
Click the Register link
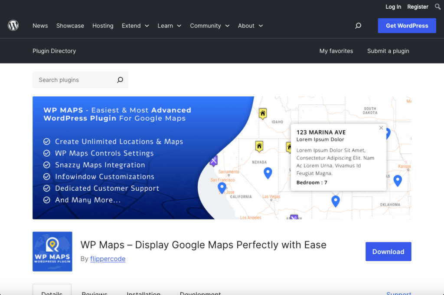pos(418,7)
